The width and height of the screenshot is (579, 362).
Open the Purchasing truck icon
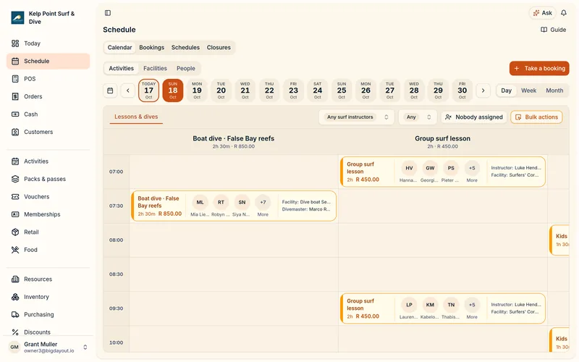click(x=15, y=315)
